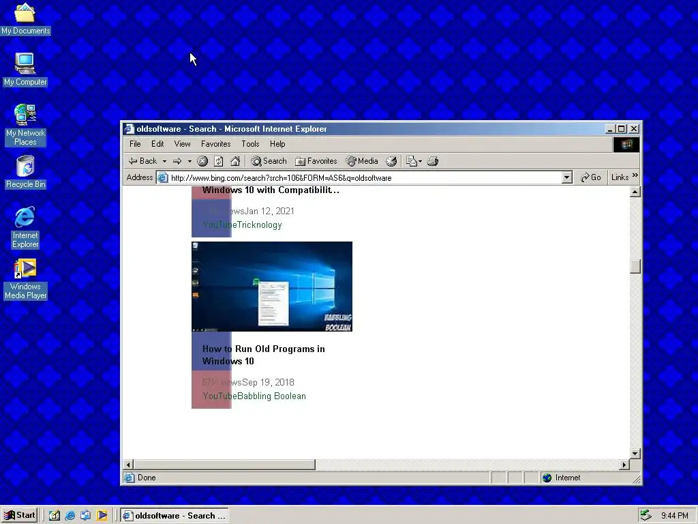The image size is (698, 524).
Task: Refresh the page with the Refresh icon
Action: [219, 161]
